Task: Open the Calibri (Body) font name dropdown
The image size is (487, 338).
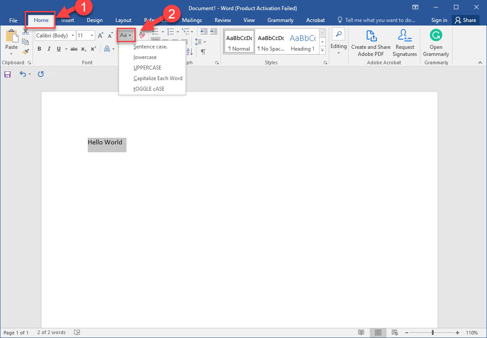Action: (73, 35)
